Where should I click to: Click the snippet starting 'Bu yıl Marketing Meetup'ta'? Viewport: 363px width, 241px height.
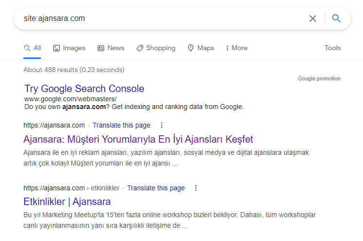coord(170,220)
